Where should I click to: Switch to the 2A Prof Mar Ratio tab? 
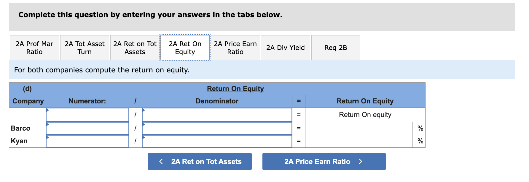(34, 47)
